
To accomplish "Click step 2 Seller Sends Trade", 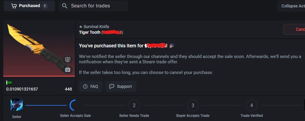I will (134, 105).
